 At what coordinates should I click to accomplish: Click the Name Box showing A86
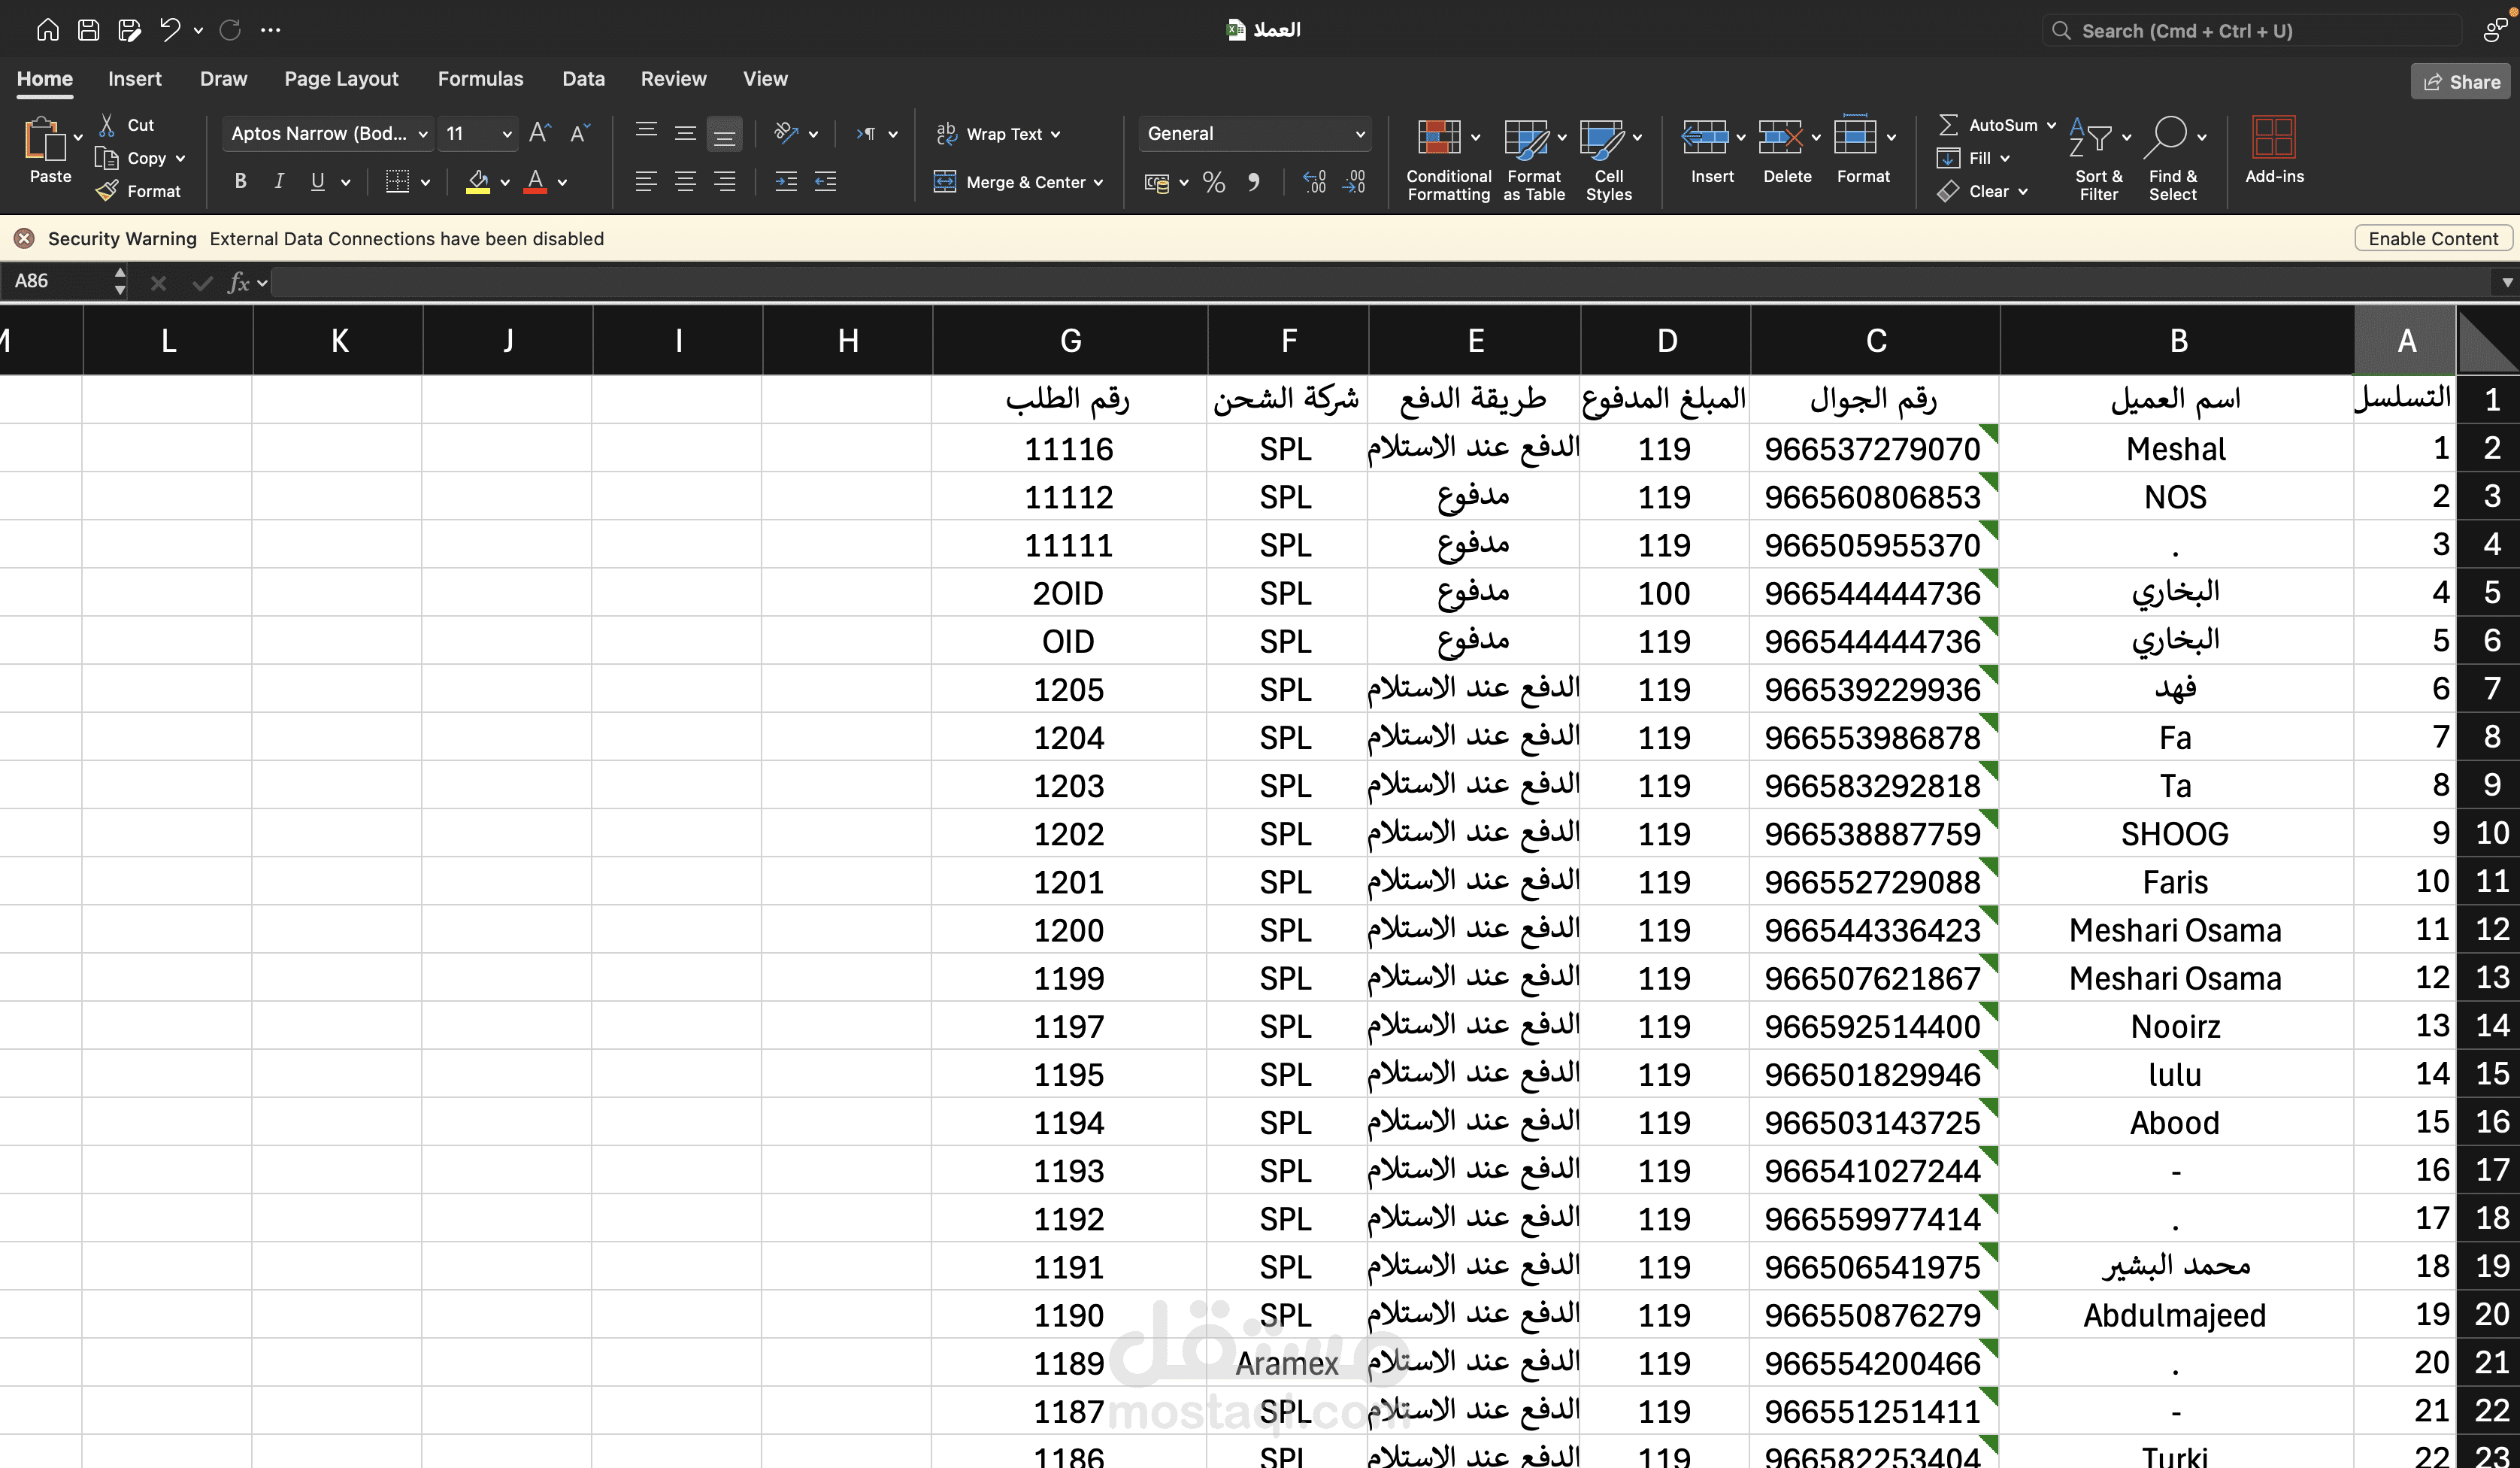coord(58,281)
